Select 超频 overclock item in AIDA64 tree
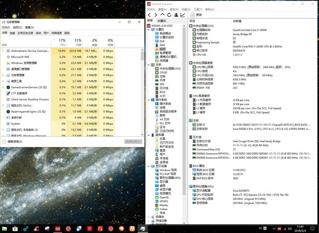This screenshot has width=319, height=233. (161, 49)
